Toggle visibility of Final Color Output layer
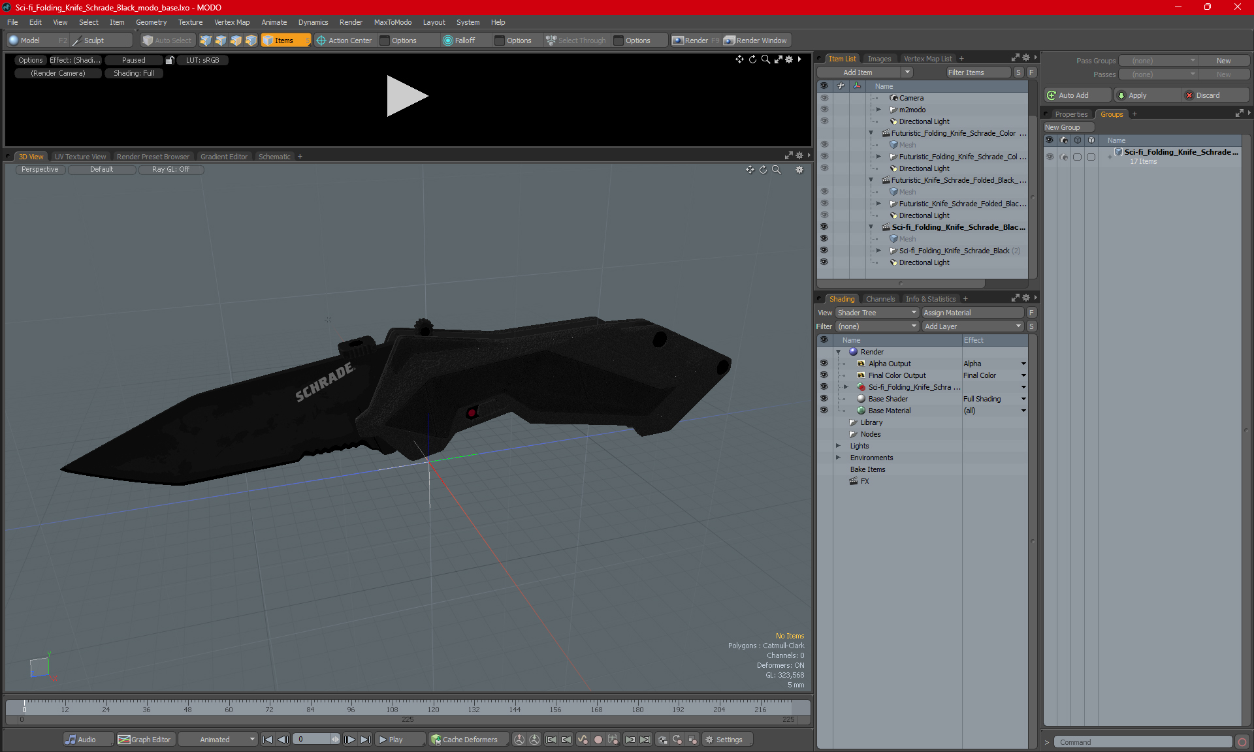 (x=824, y=375)
